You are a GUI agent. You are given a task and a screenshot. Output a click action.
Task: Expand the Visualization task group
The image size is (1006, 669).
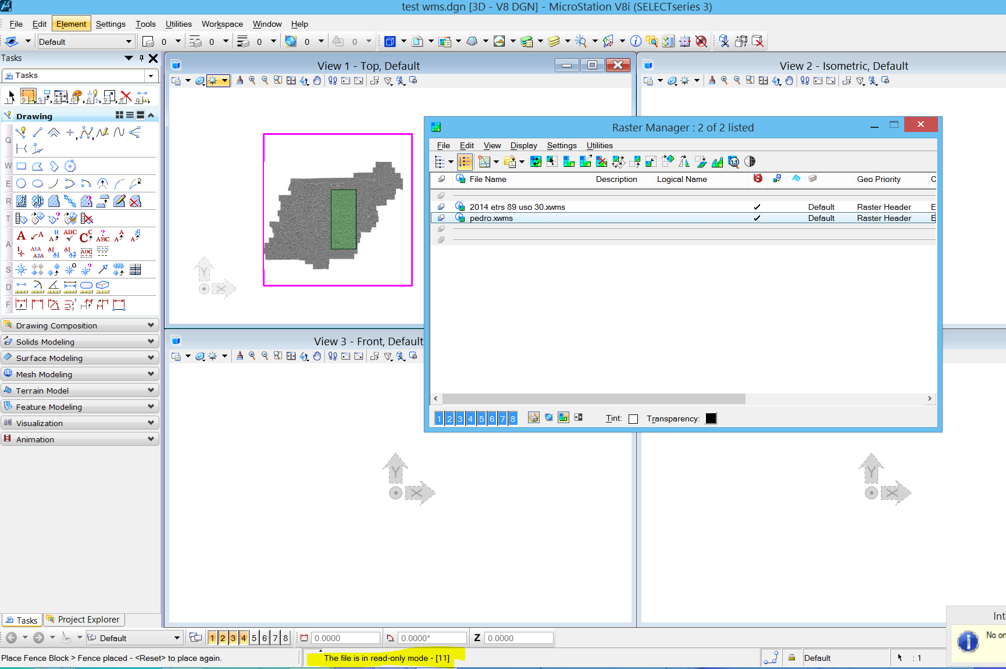[x=80, y=423]
